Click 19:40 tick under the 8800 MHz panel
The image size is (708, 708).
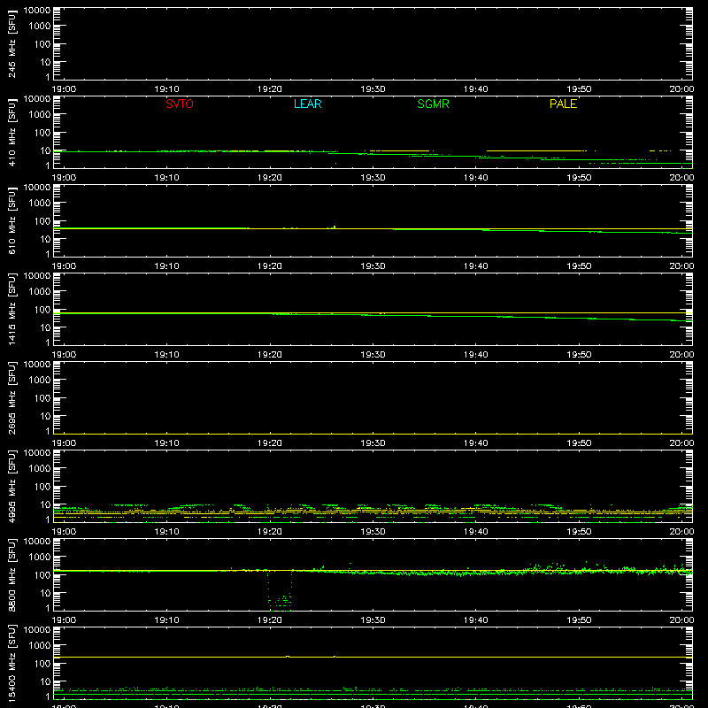pos(475,620)
